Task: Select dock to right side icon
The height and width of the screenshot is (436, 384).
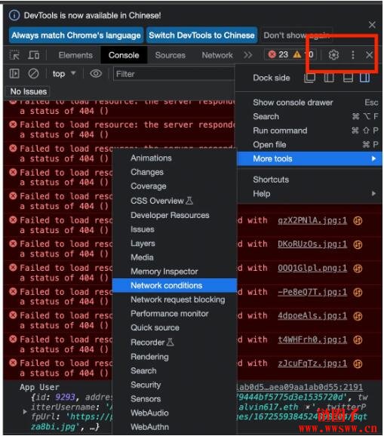Action: click(x=364, y=78)
